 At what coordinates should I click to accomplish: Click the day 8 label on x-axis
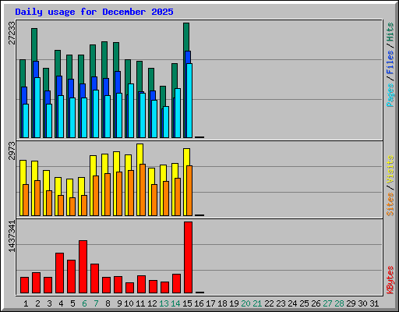(108, 303)
